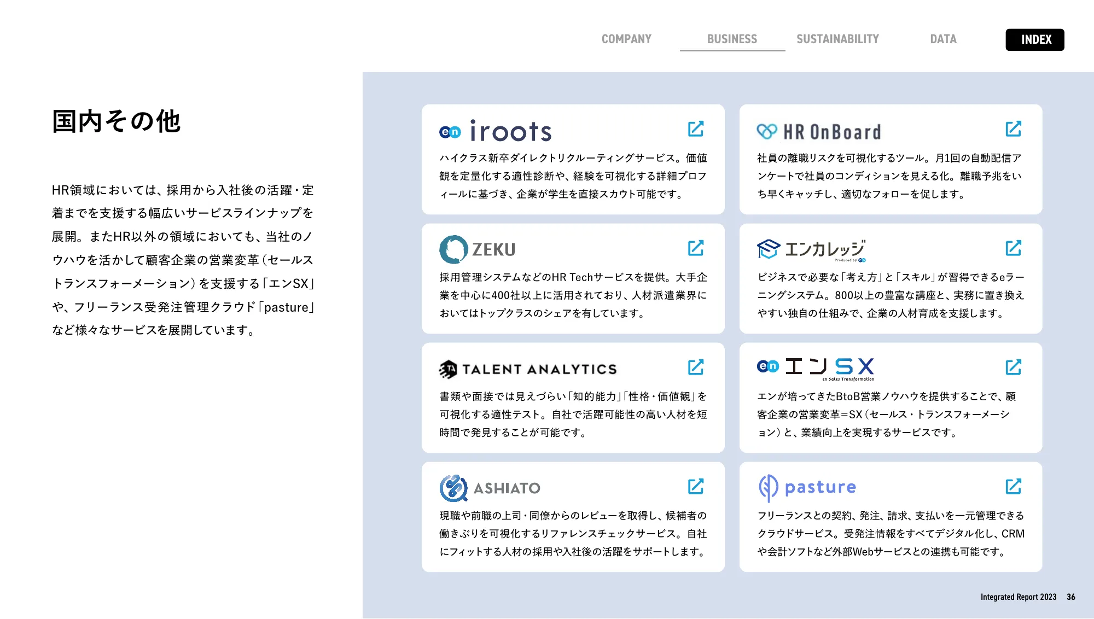The height and width of the screenshot is (619, 1094).
Task: Open the external link icon on ZEKU card
Action: (696, 248)
